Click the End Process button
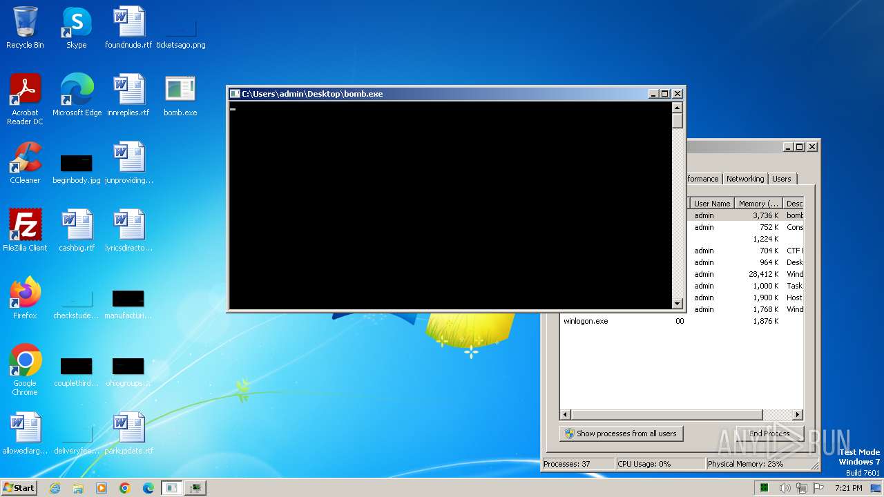Screen dimensions: 884x497 pos(769,433)
